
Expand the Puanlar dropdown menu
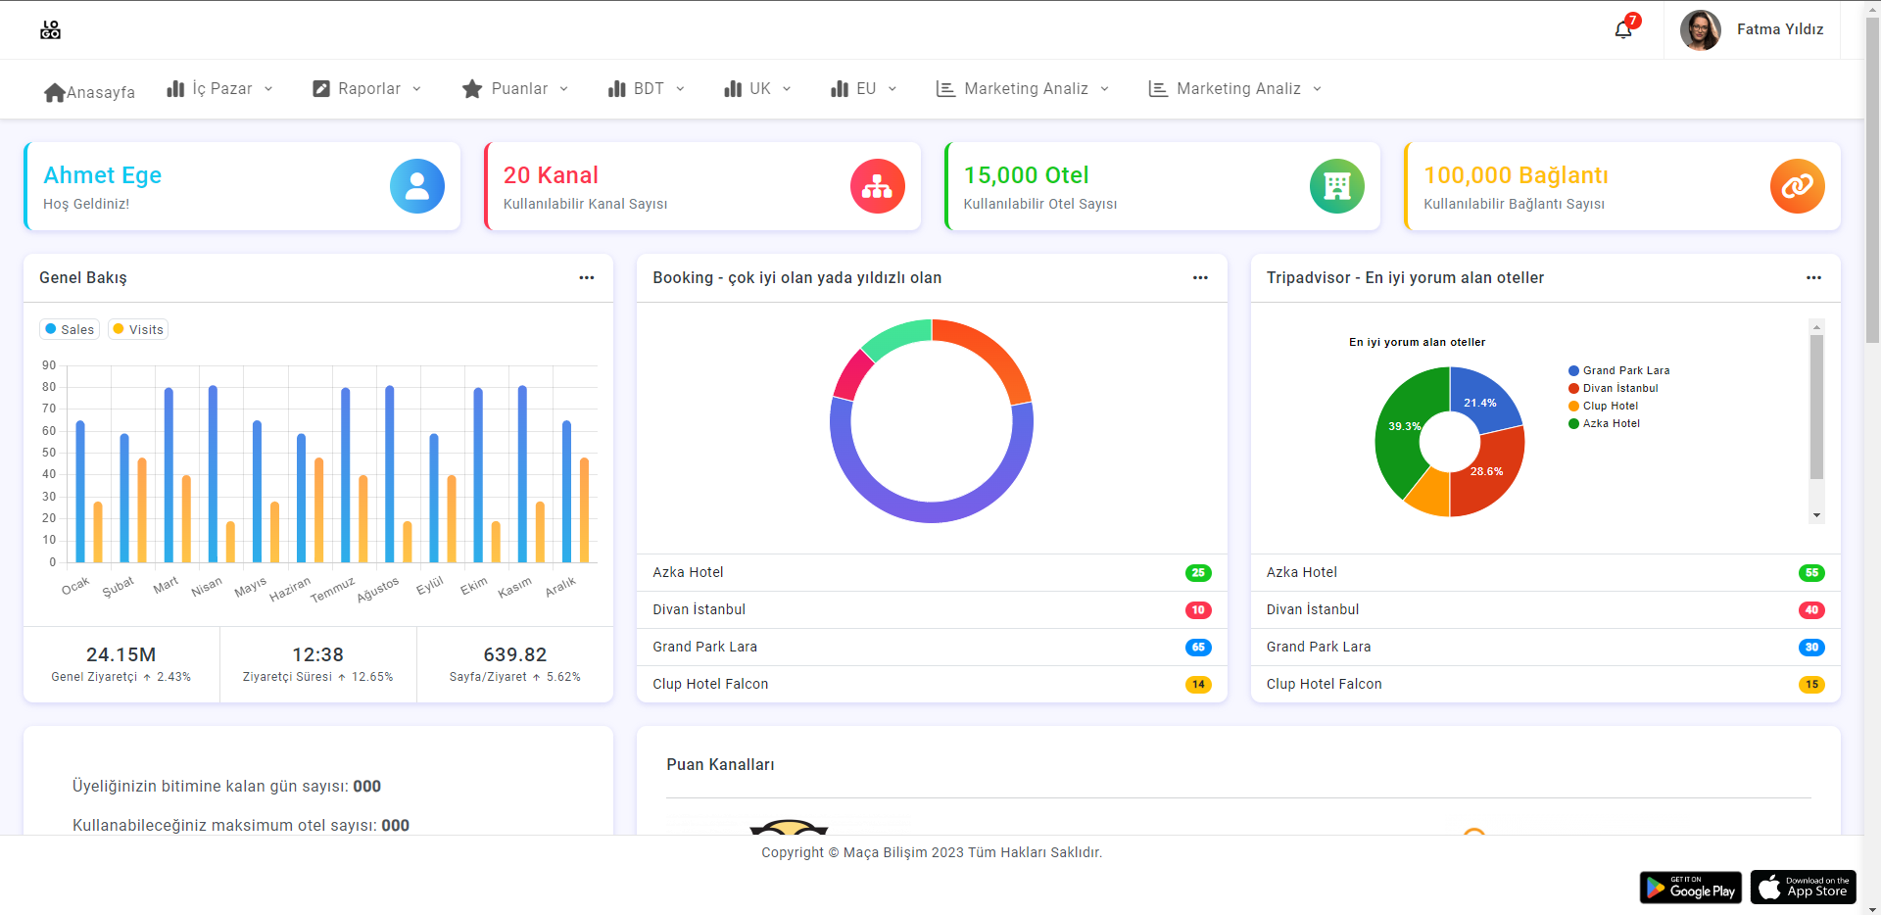coord(516,89)
